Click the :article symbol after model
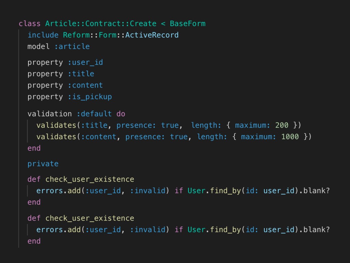 point(72,47)
